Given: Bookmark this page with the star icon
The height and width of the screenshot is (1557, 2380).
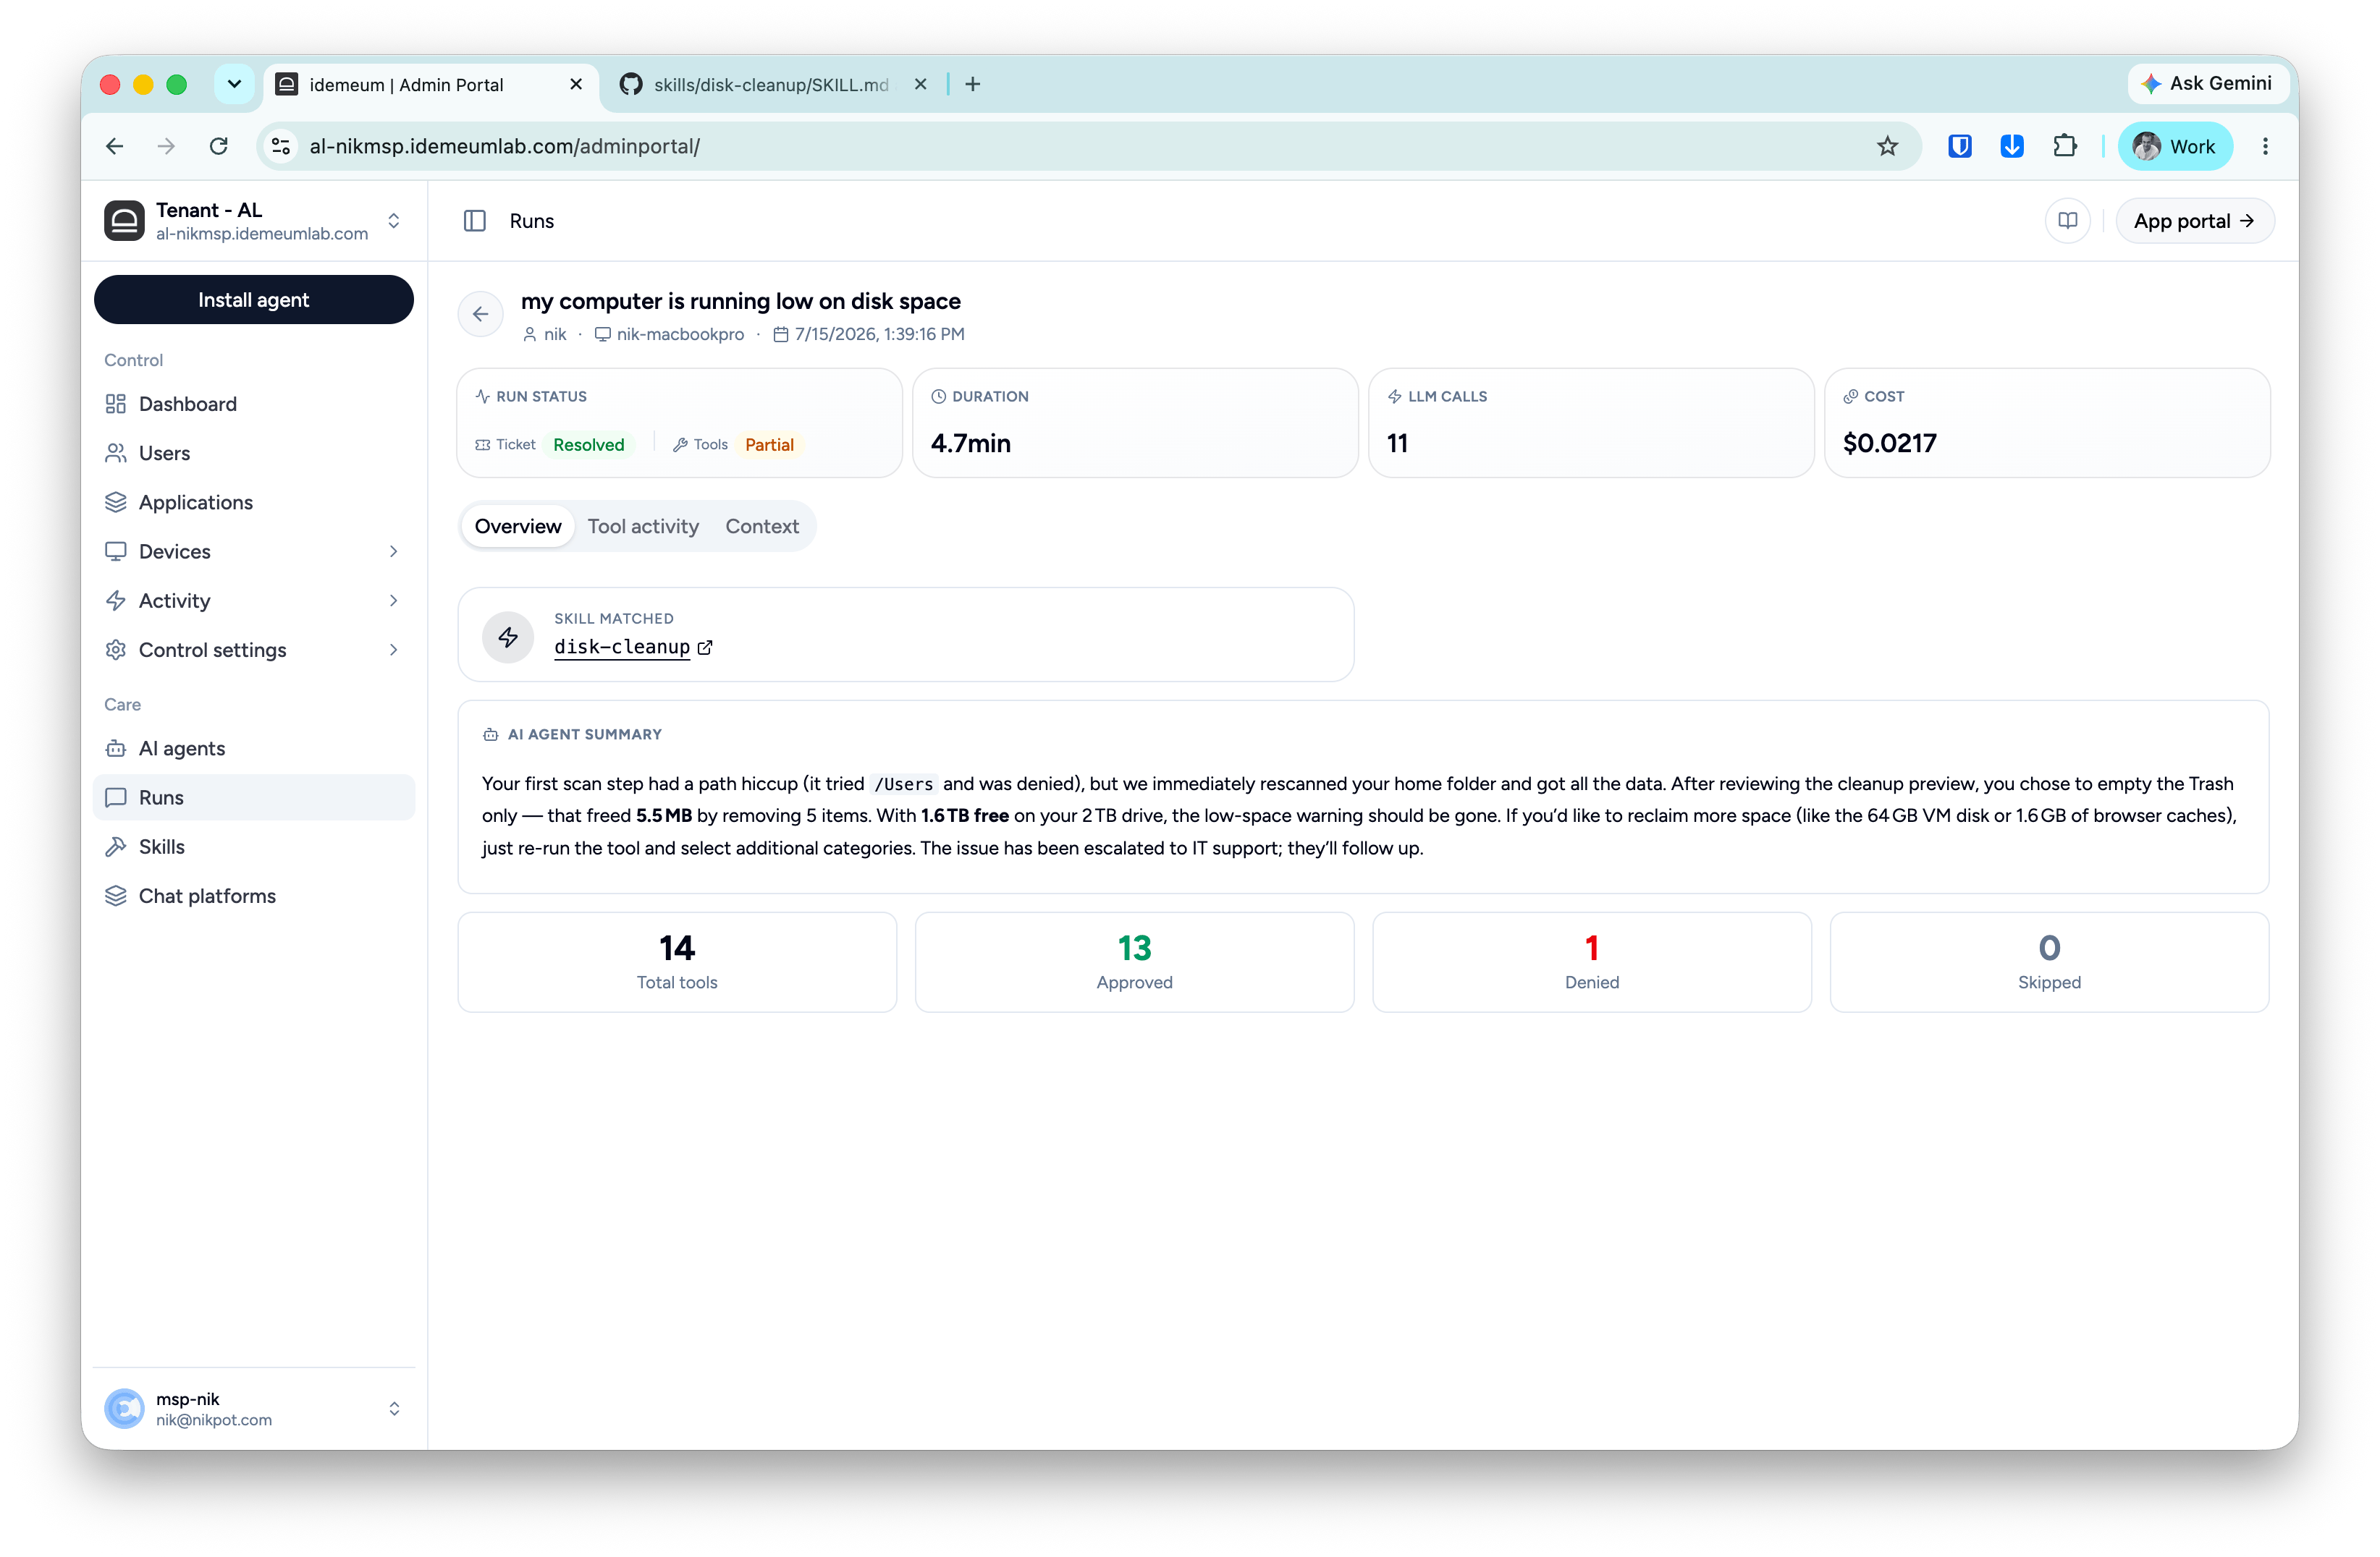Looking at the screenshot, I should (1887, 146).
